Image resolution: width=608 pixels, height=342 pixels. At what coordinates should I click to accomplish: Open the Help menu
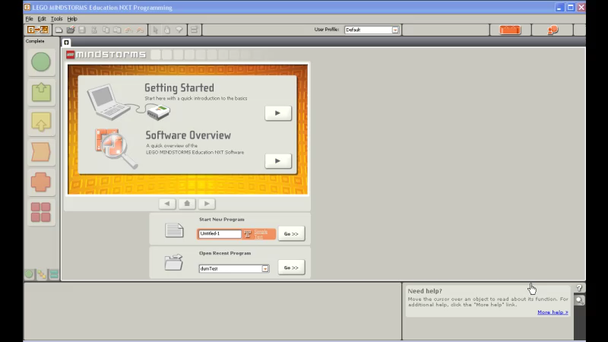72,18
